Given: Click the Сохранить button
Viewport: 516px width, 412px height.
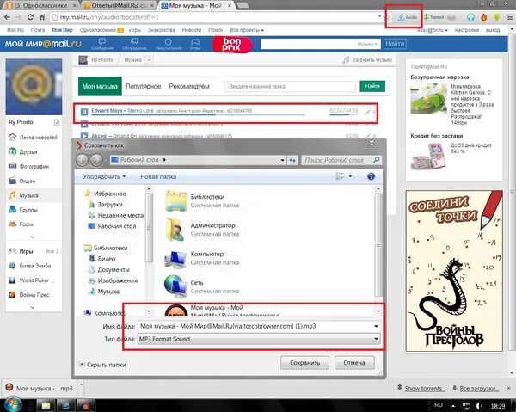Looking at the screenshot, I should 304,363.
